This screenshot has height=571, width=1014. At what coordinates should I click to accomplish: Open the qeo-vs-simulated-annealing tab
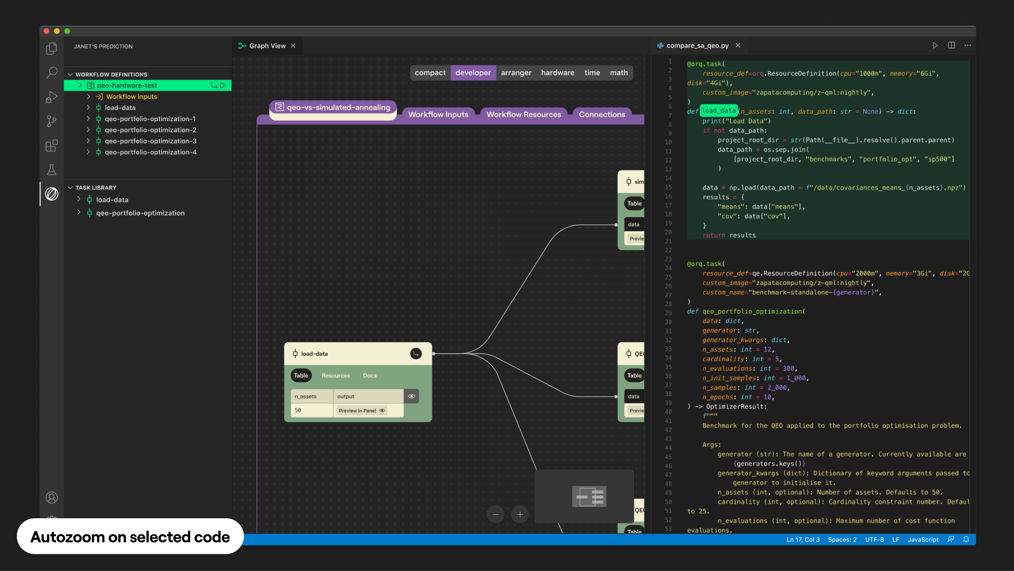(333, 108)
